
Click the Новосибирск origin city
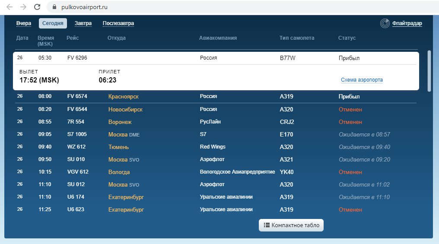pos(125,109)
